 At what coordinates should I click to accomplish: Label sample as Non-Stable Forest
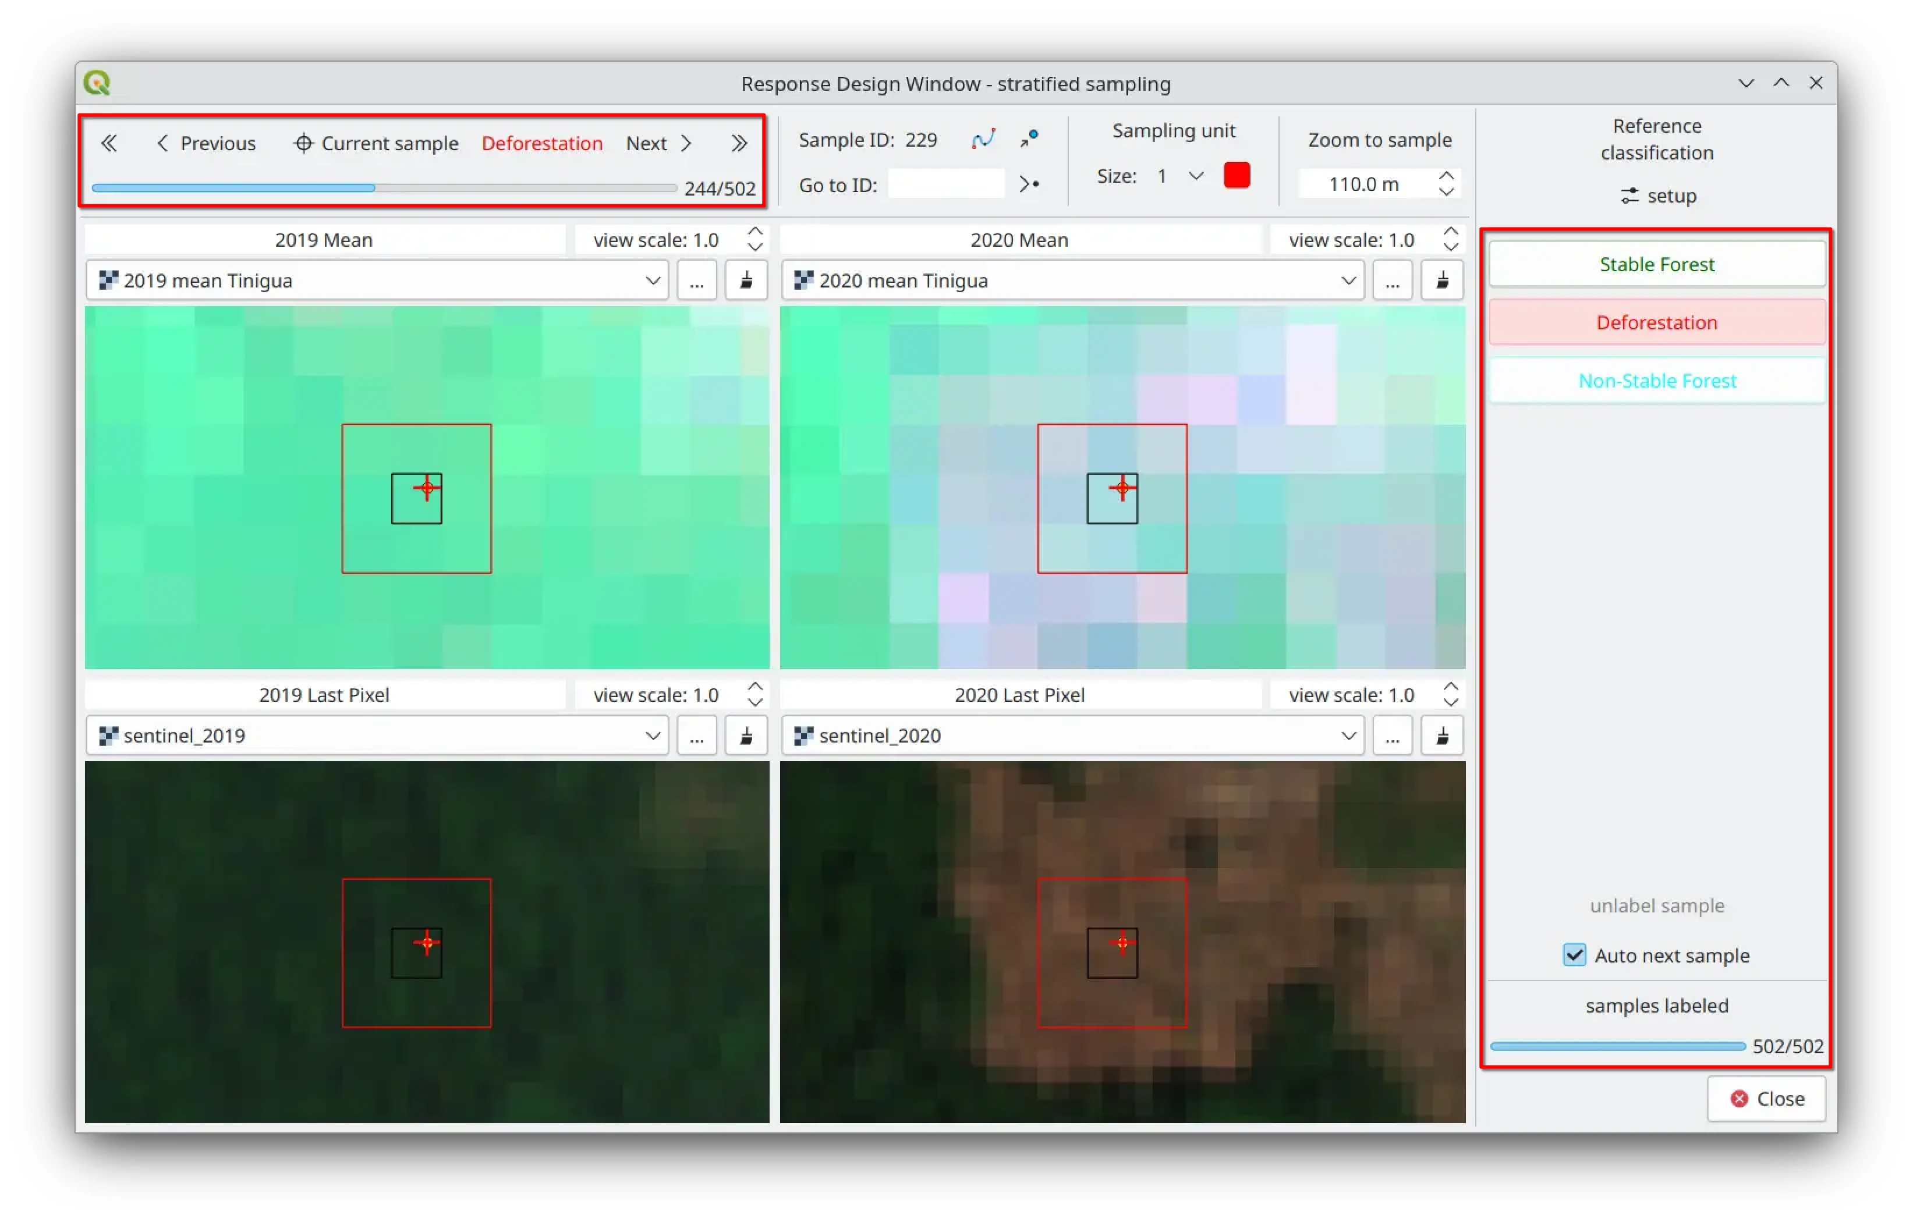click(x=1656, y=381)
